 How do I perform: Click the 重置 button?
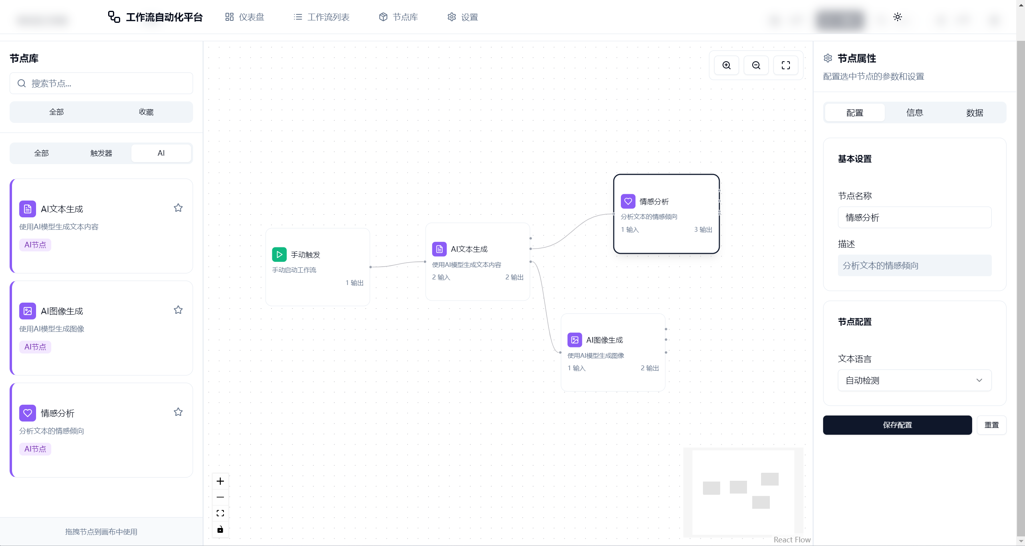991,425
